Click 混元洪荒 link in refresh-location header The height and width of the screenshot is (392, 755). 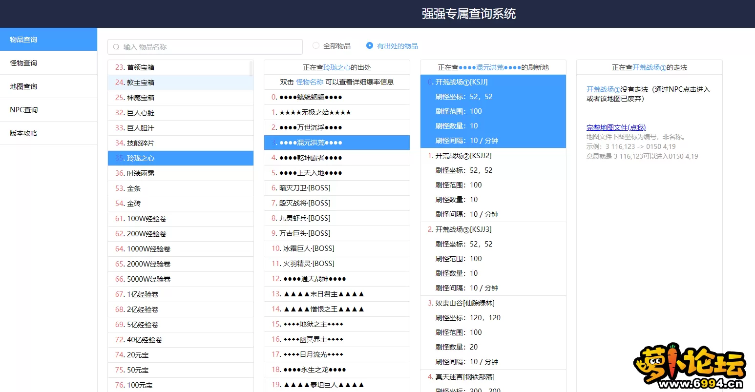490,67
